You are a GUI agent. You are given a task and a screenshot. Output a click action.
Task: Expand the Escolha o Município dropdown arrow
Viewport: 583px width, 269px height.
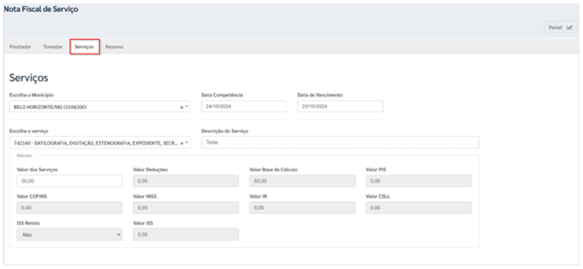coord(187,107)
